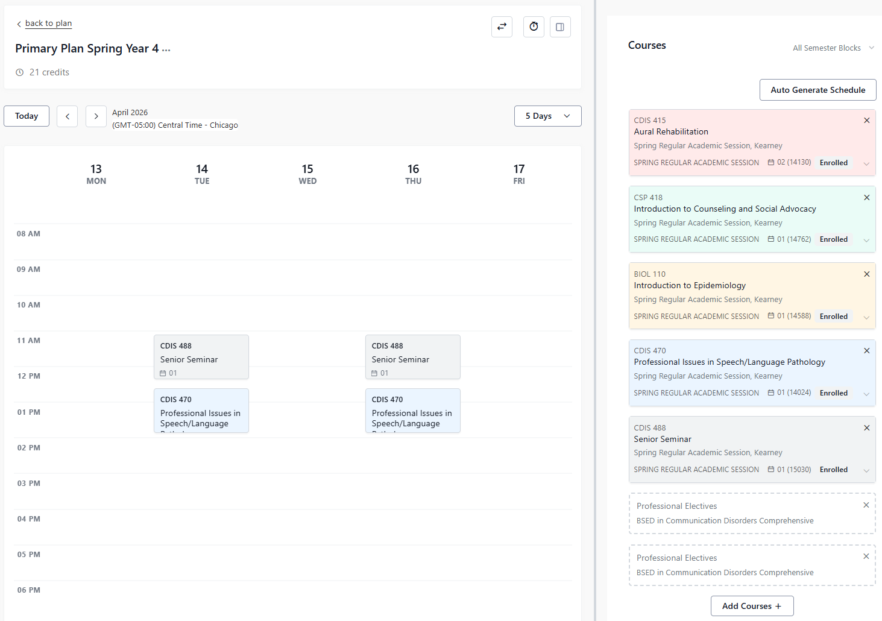The image size is (882, 621).
Task: Remove first Professional Electives placeholder
Action: coord(866,505)
